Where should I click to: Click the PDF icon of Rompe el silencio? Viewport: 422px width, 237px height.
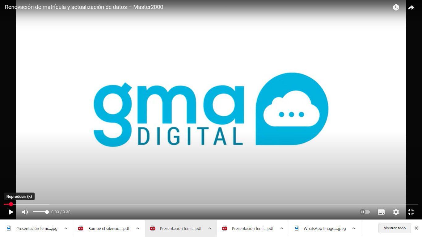[x=81, y=228]
